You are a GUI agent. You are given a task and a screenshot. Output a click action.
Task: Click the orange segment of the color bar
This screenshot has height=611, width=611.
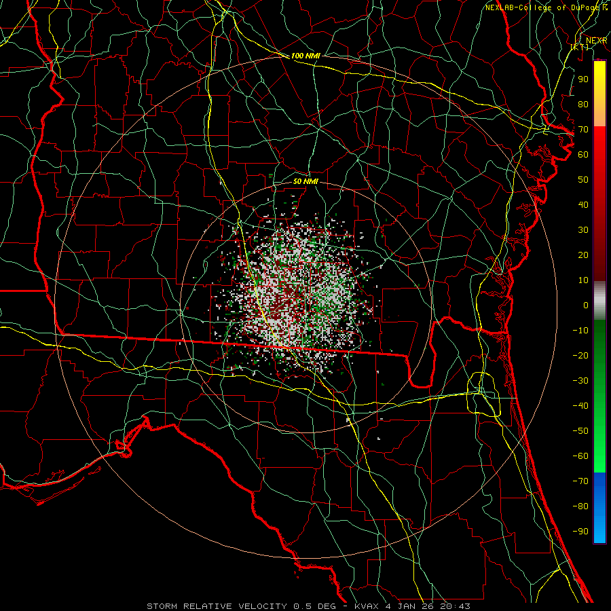click(x=599, y=113)
